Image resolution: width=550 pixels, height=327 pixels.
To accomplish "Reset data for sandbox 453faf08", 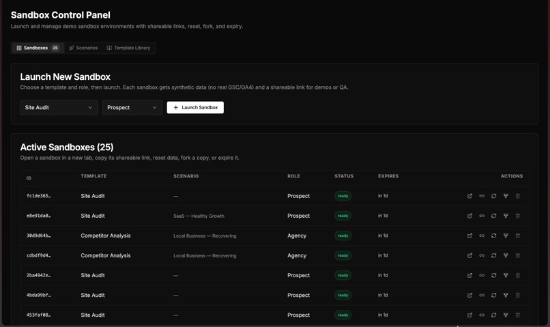I will pyautogui.click(x=493, y=315).
